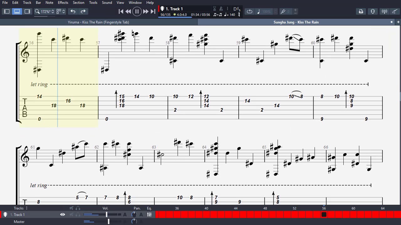Click bar 56 block in timeline

(324, 215)
